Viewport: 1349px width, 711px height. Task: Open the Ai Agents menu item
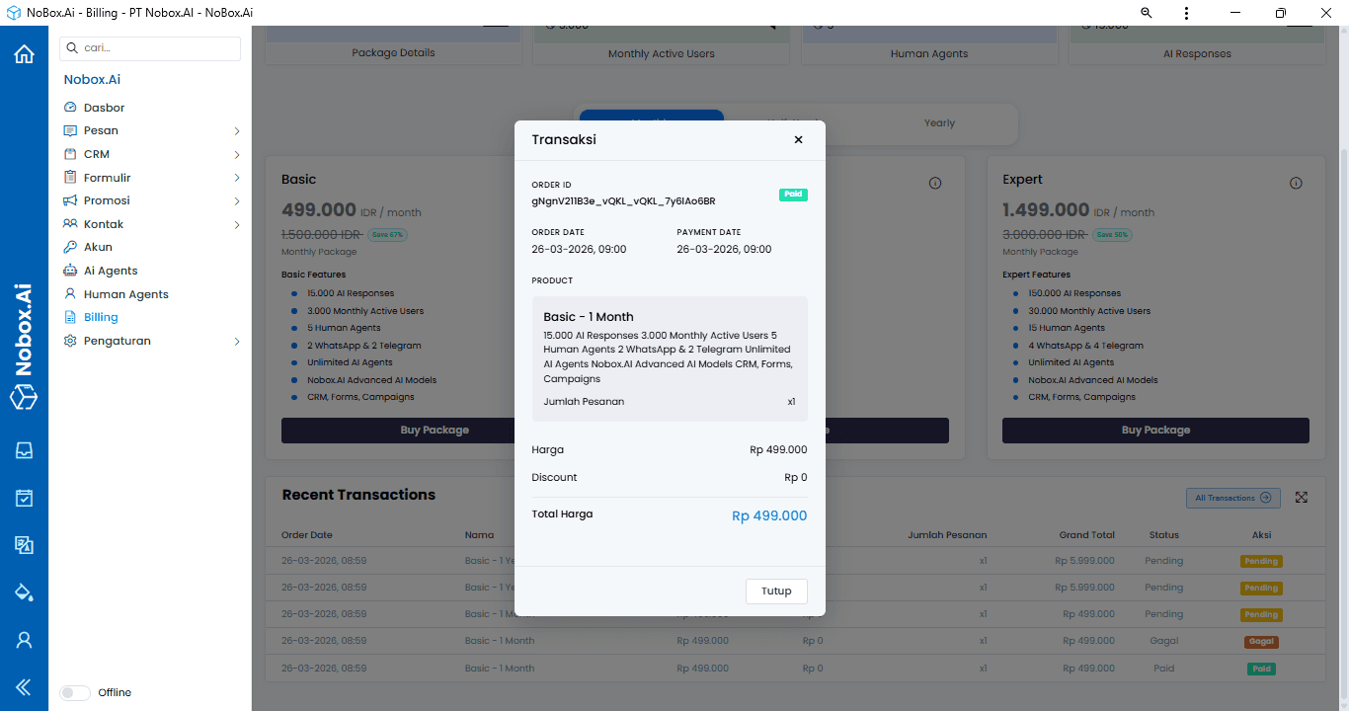(110, 271)
